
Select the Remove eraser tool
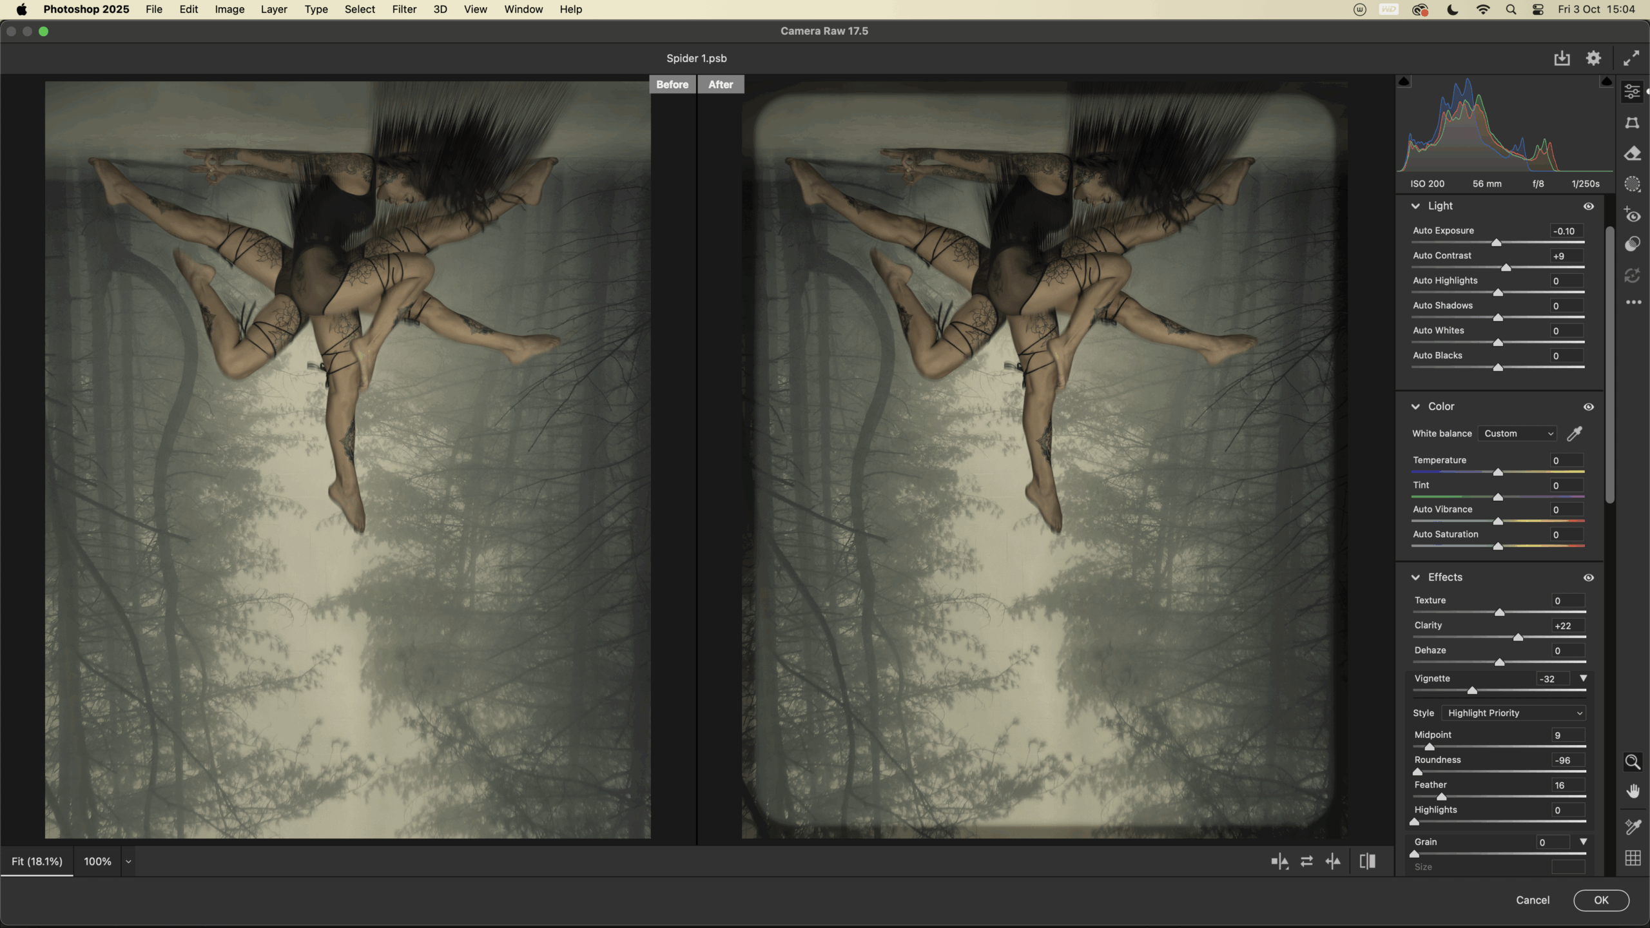(1632, 153)
